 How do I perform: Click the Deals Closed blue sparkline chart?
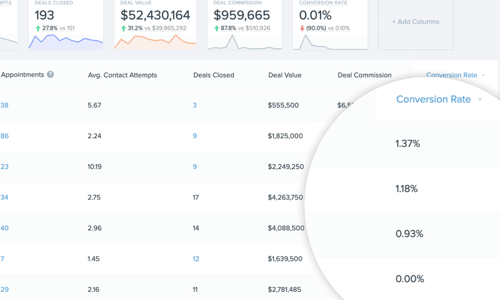pos(66,41)
